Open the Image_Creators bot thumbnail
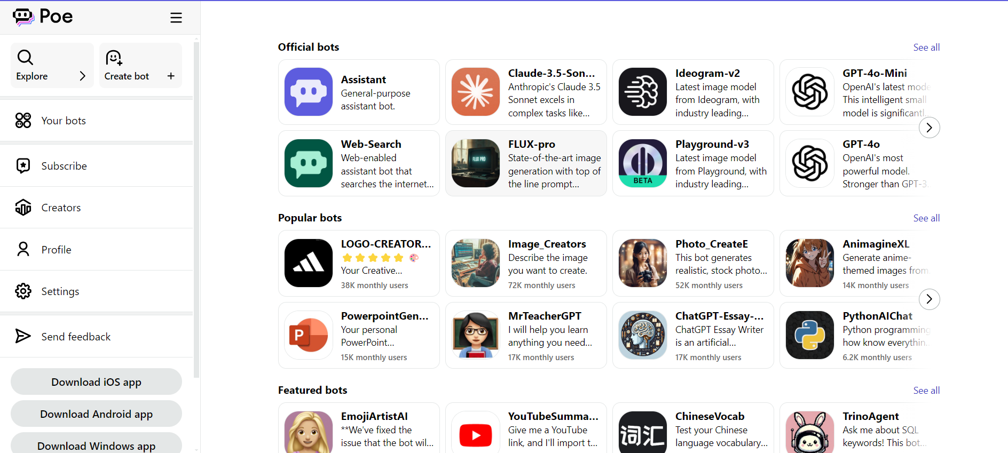The width and height of the screenshot is (1008, 453). click(476, 263)
